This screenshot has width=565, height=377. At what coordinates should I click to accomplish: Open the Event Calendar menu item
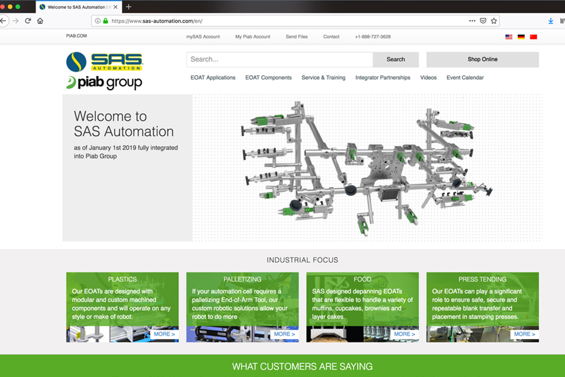point(465,77)
